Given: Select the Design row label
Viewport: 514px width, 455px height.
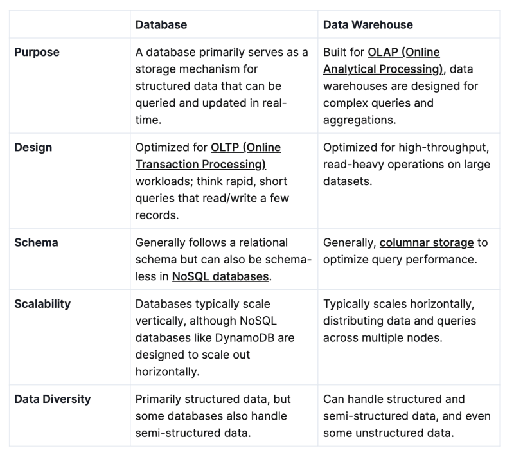Looking at the screenshot, I should 33,148.
